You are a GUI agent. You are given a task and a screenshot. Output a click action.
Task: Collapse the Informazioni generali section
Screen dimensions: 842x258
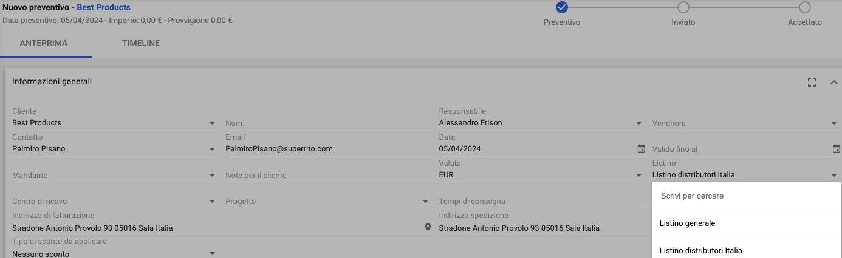tap(833, 82)
